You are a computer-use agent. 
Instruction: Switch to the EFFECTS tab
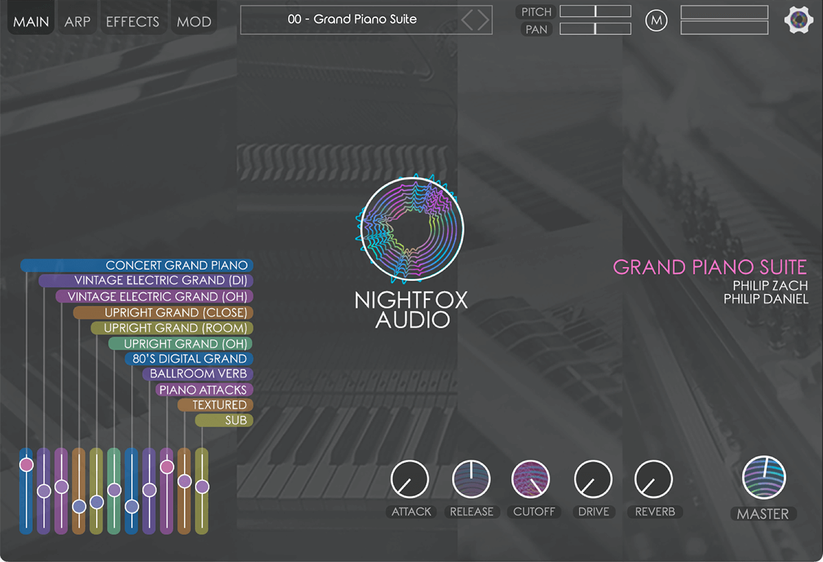(133, 20)
